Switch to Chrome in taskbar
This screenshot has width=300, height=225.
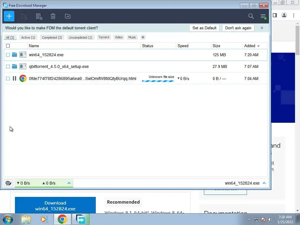tap(62, 219)
